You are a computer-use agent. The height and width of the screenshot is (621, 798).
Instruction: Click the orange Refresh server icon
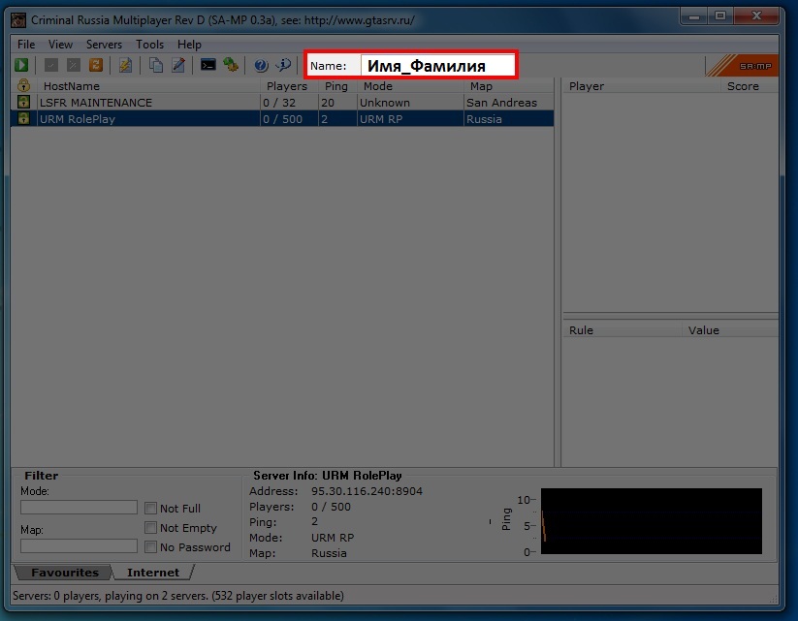pos(96,65)
